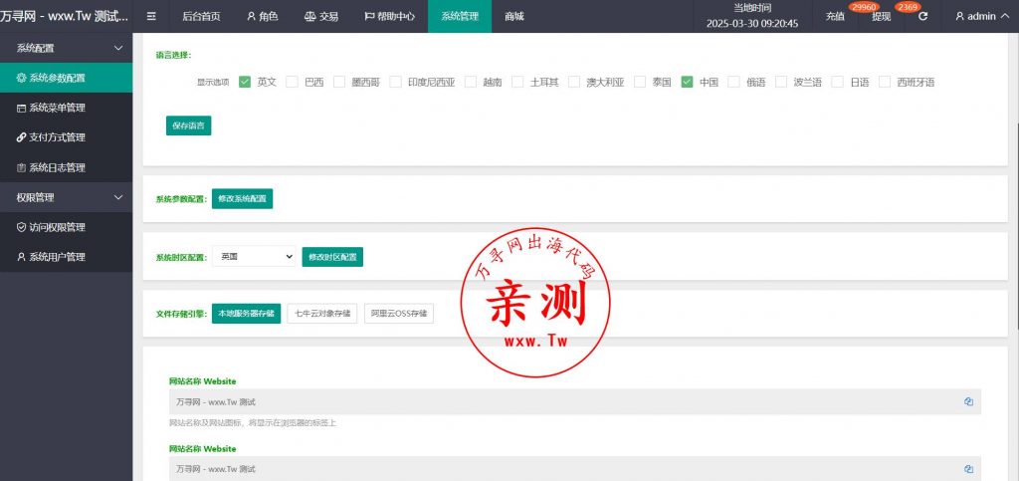The image size is (1019, 481).
Task: Select 阿里云OSS存储 storage engine
Action: 399,314
